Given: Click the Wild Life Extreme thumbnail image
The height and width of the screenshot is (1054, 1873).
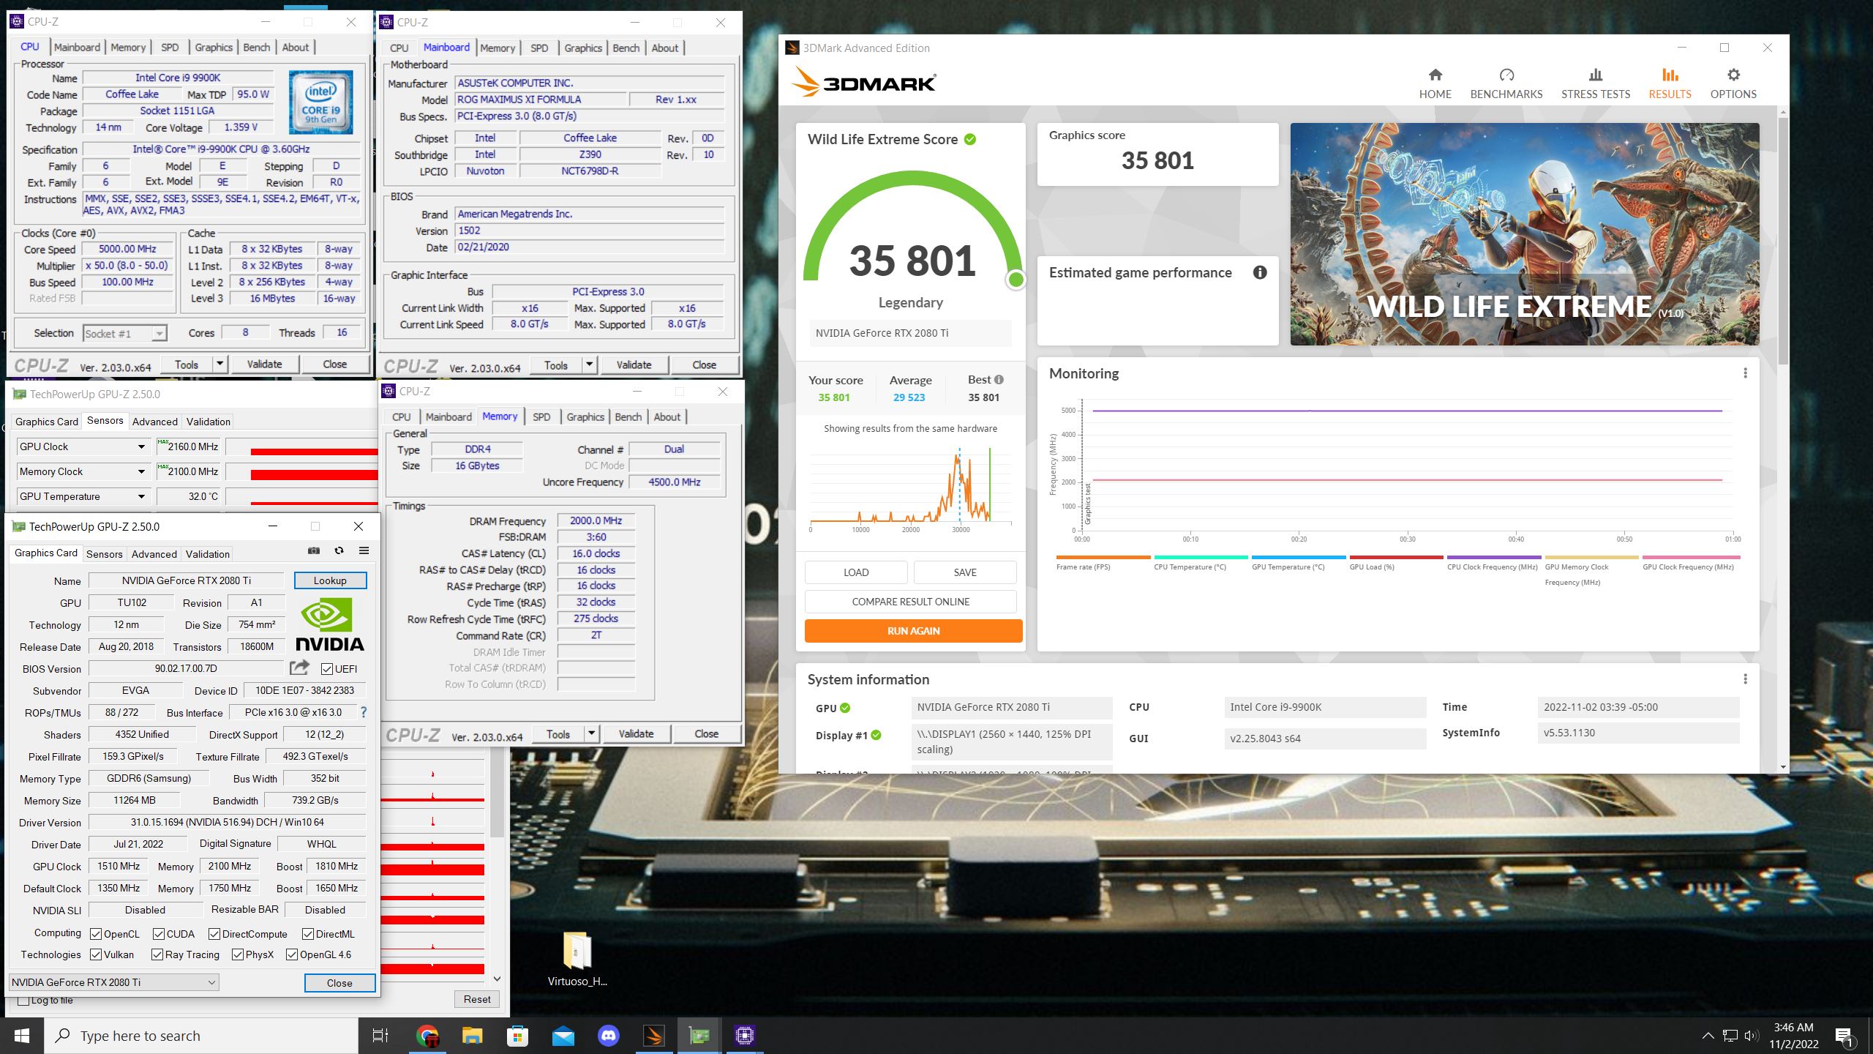Looking at the screenshot, I should point(1525,234).
